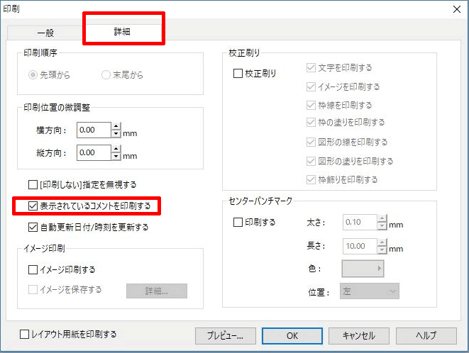The height and width of the screenshot is (353, 469).
Task: Toggle 枠飾りを印刷する checkbox
Action: click(311, 179)
